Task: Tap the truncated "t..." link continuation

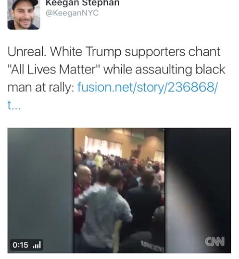Action: point(14,105)
